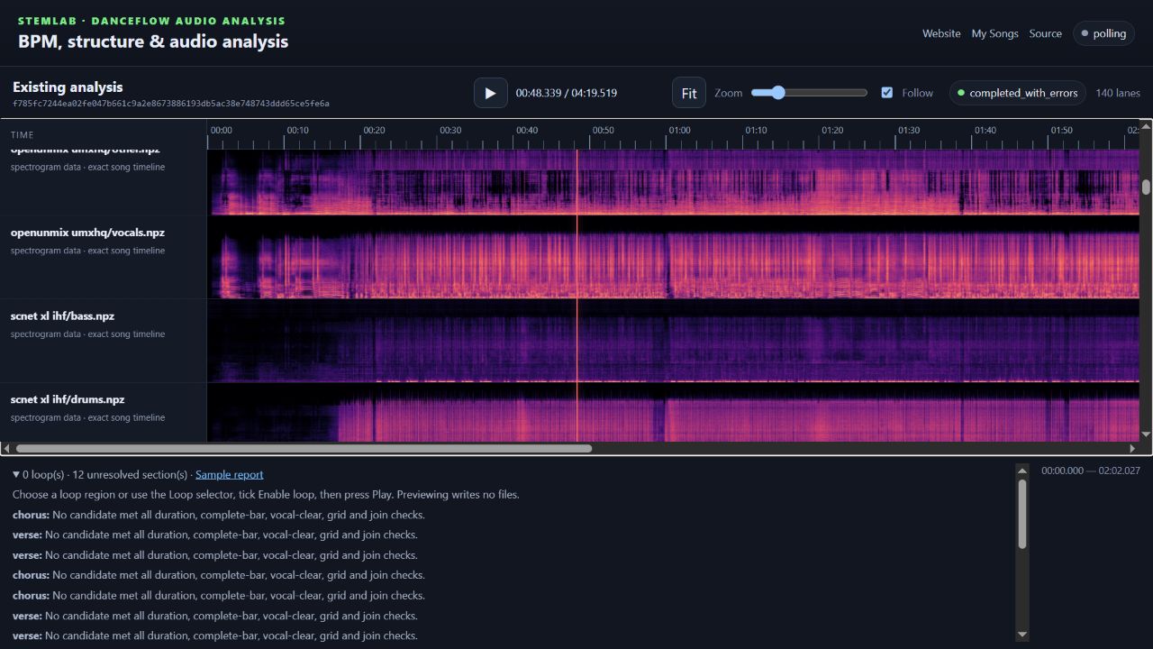Viewport: 1153px width, 649px height.
Task: Click the analysis hash ID text
Action: point(171,104)
